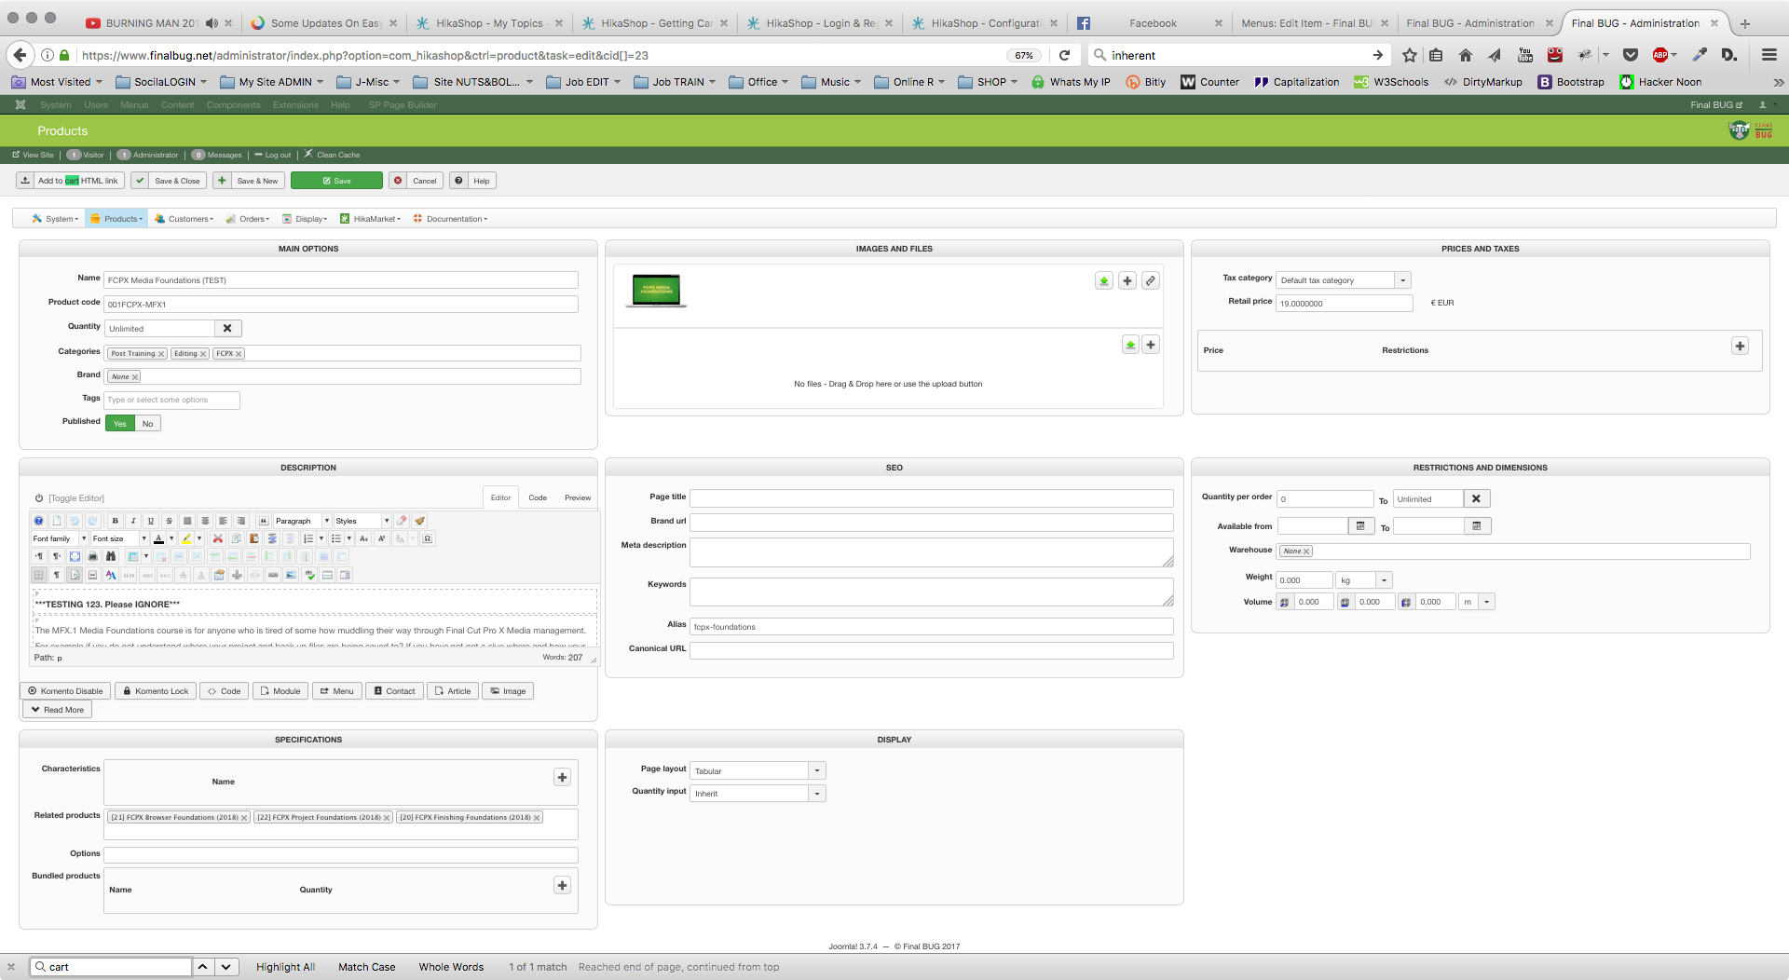Set Published to Yes
The height and width of the screenshot is (980, 1789).
coord(120,424)
